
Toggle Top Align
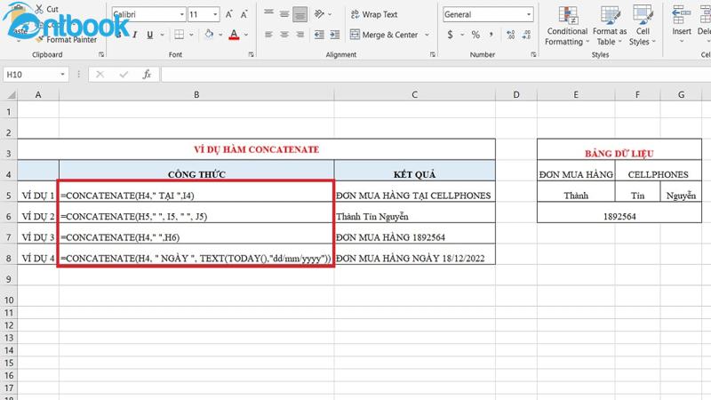coord(269,14)
